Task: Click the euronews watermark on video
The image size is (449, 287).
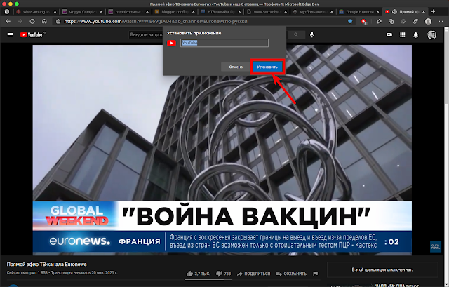Action: pos(436,247)
